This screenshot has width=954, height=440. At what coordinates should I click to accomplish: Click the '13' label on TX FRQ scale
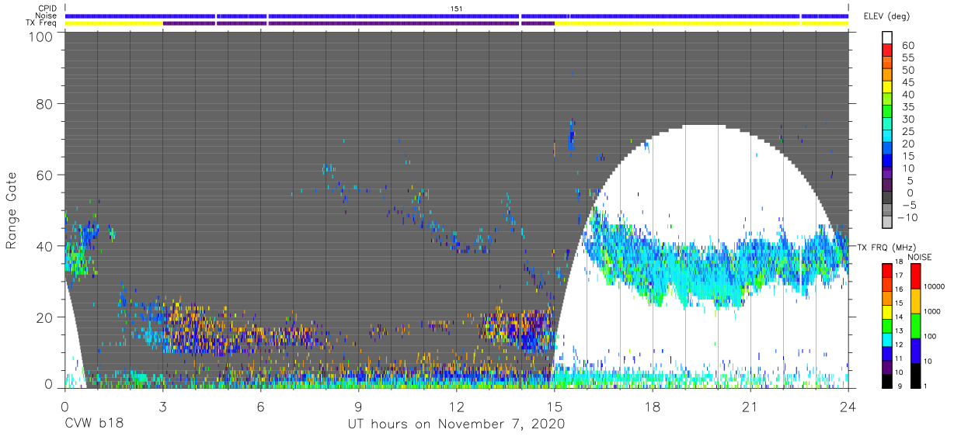(x=900, y=331)
